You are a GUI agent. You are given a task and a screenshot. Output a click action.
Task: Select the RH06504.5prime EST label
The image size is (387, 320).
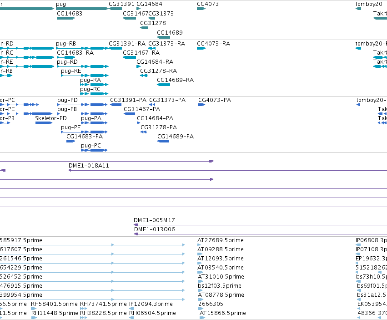[152, 313]
